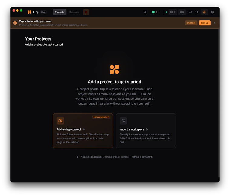Open the grid view icon in the toolbar
230x196 pixels.
145,12
